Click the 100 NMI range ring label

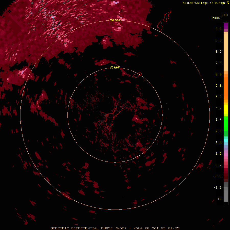point(115,20)
